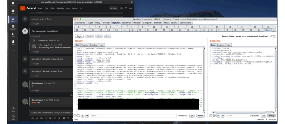
Task: Open channel info icon in Teams header
Action: [x=126, y=8]
